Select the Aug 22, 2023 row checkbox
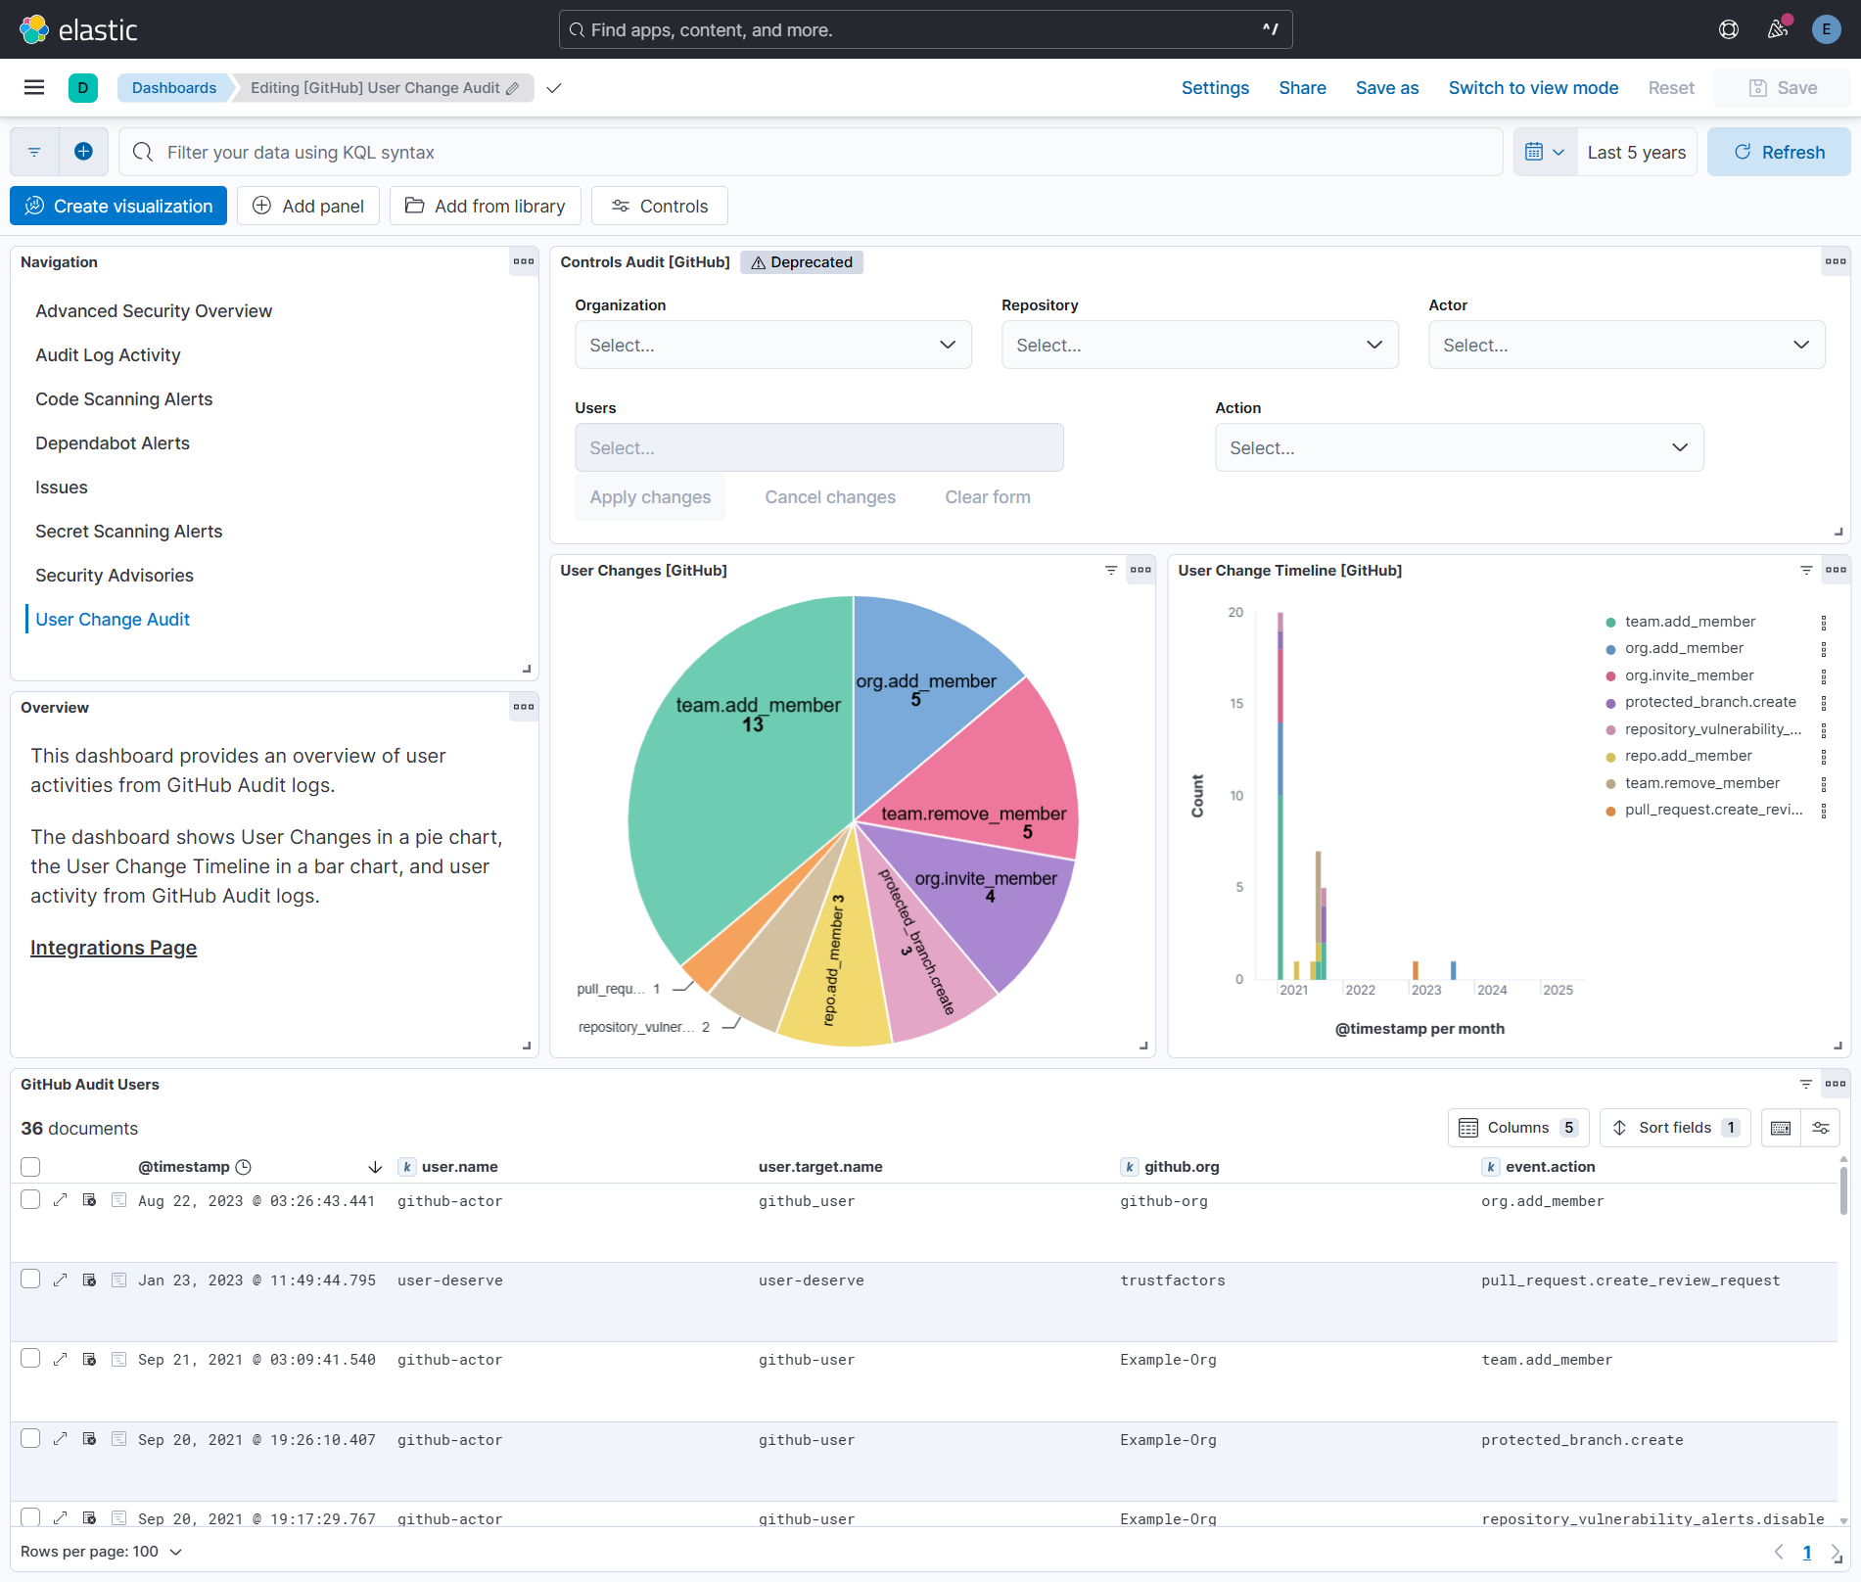Screen dimensions: 1861x1582 pyautogui.click(x=30, y=1199)
